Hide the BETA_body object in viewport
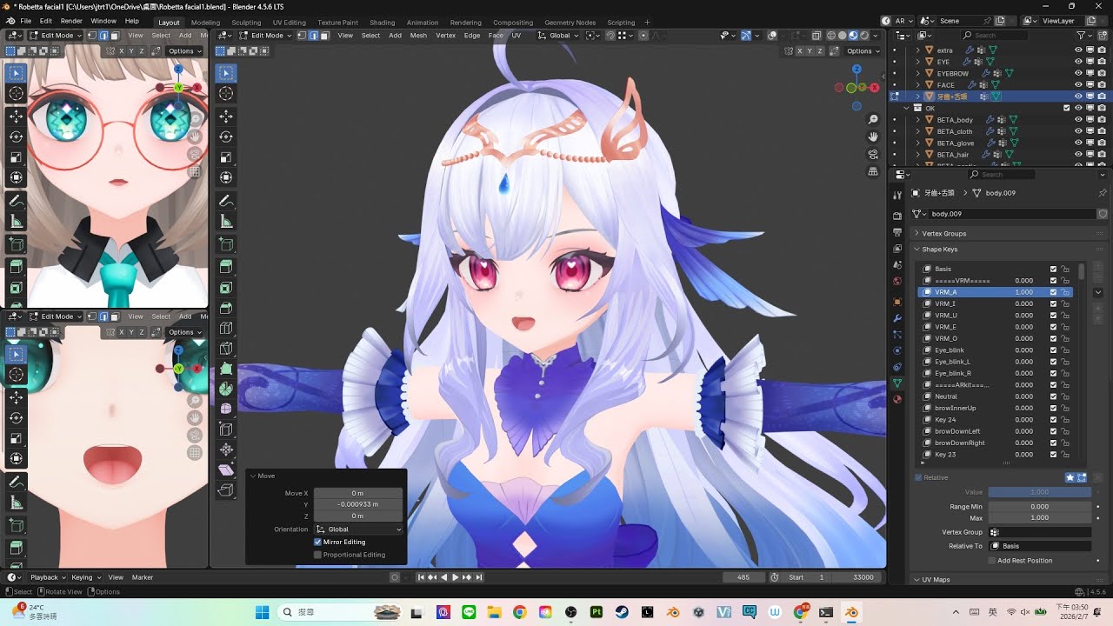This screenshot has height=626, width=1113. click(1078, 120)
